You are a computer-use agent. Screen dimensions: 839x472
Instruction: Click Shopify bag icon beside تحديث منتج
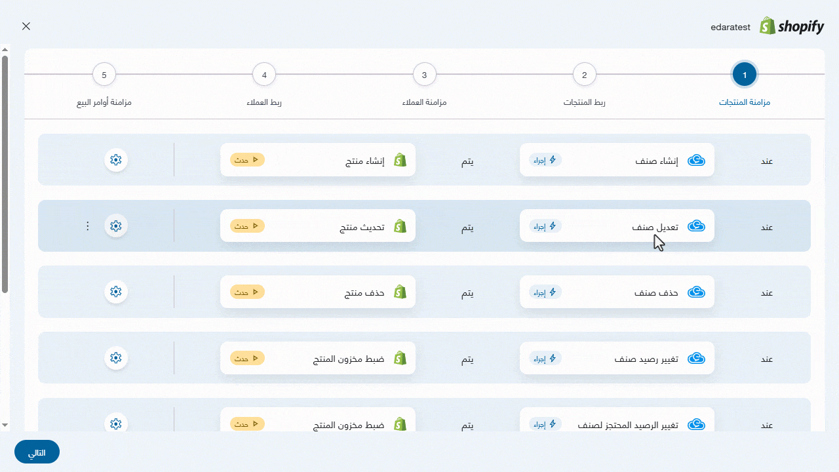point(400,226)
